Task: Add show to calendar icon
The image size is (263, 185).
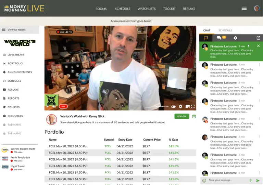Action: pos(194,116)
